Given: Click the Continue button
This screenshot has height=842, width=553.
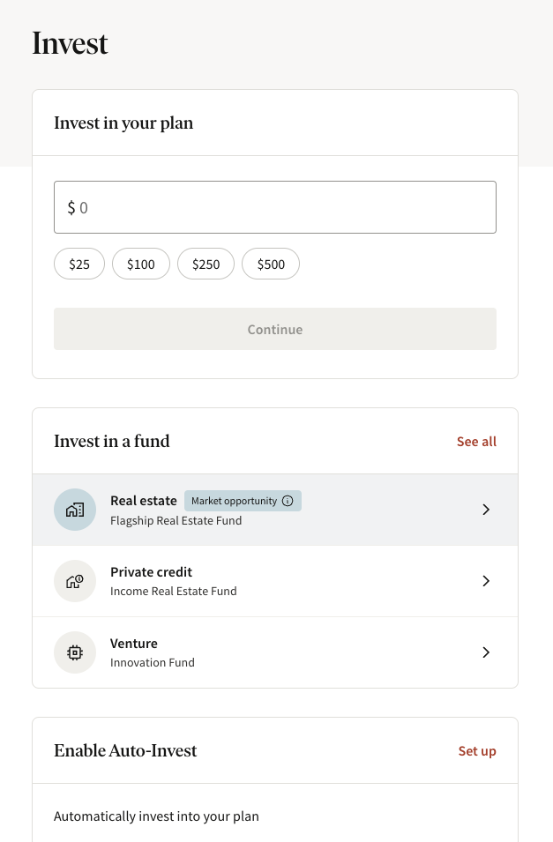Looking at the screenshot, I should point(275,329).
